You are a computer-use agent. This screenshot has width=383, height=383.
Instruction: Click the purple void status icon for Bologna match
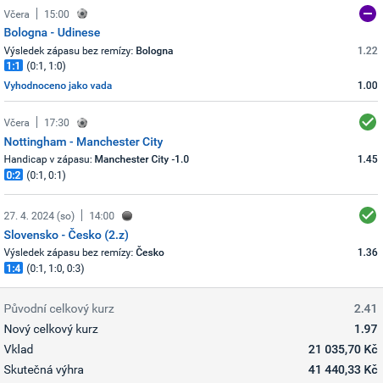coord(368,14)
